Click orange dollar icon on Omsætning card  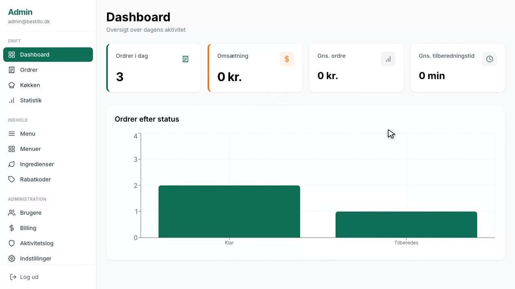287,59
